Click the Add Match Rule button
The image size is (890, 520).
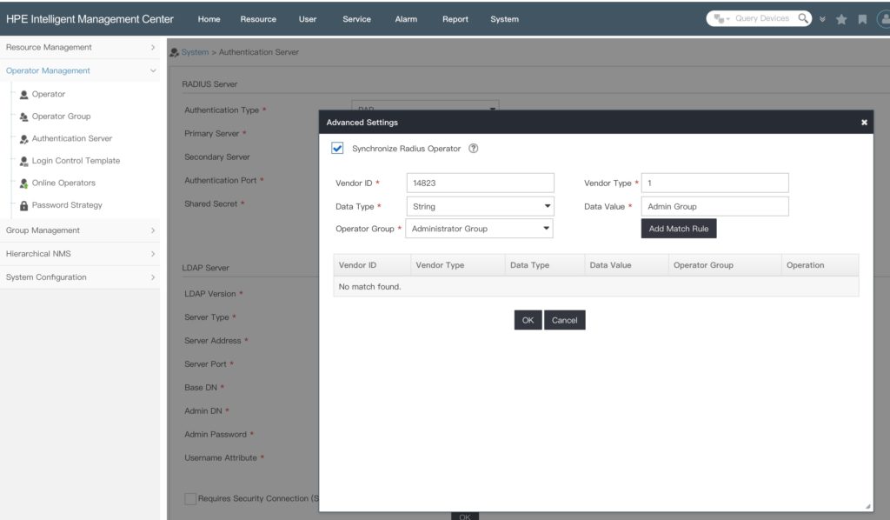coord(679,228)
